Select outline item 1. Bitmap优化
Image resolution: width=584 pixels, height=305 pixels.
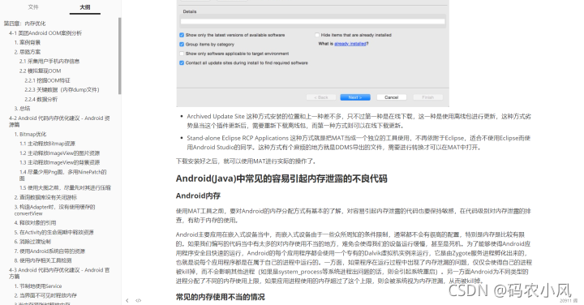30,134
